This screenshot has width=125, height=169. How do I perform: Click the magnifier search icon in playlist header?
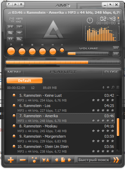(x=113, y=87)
